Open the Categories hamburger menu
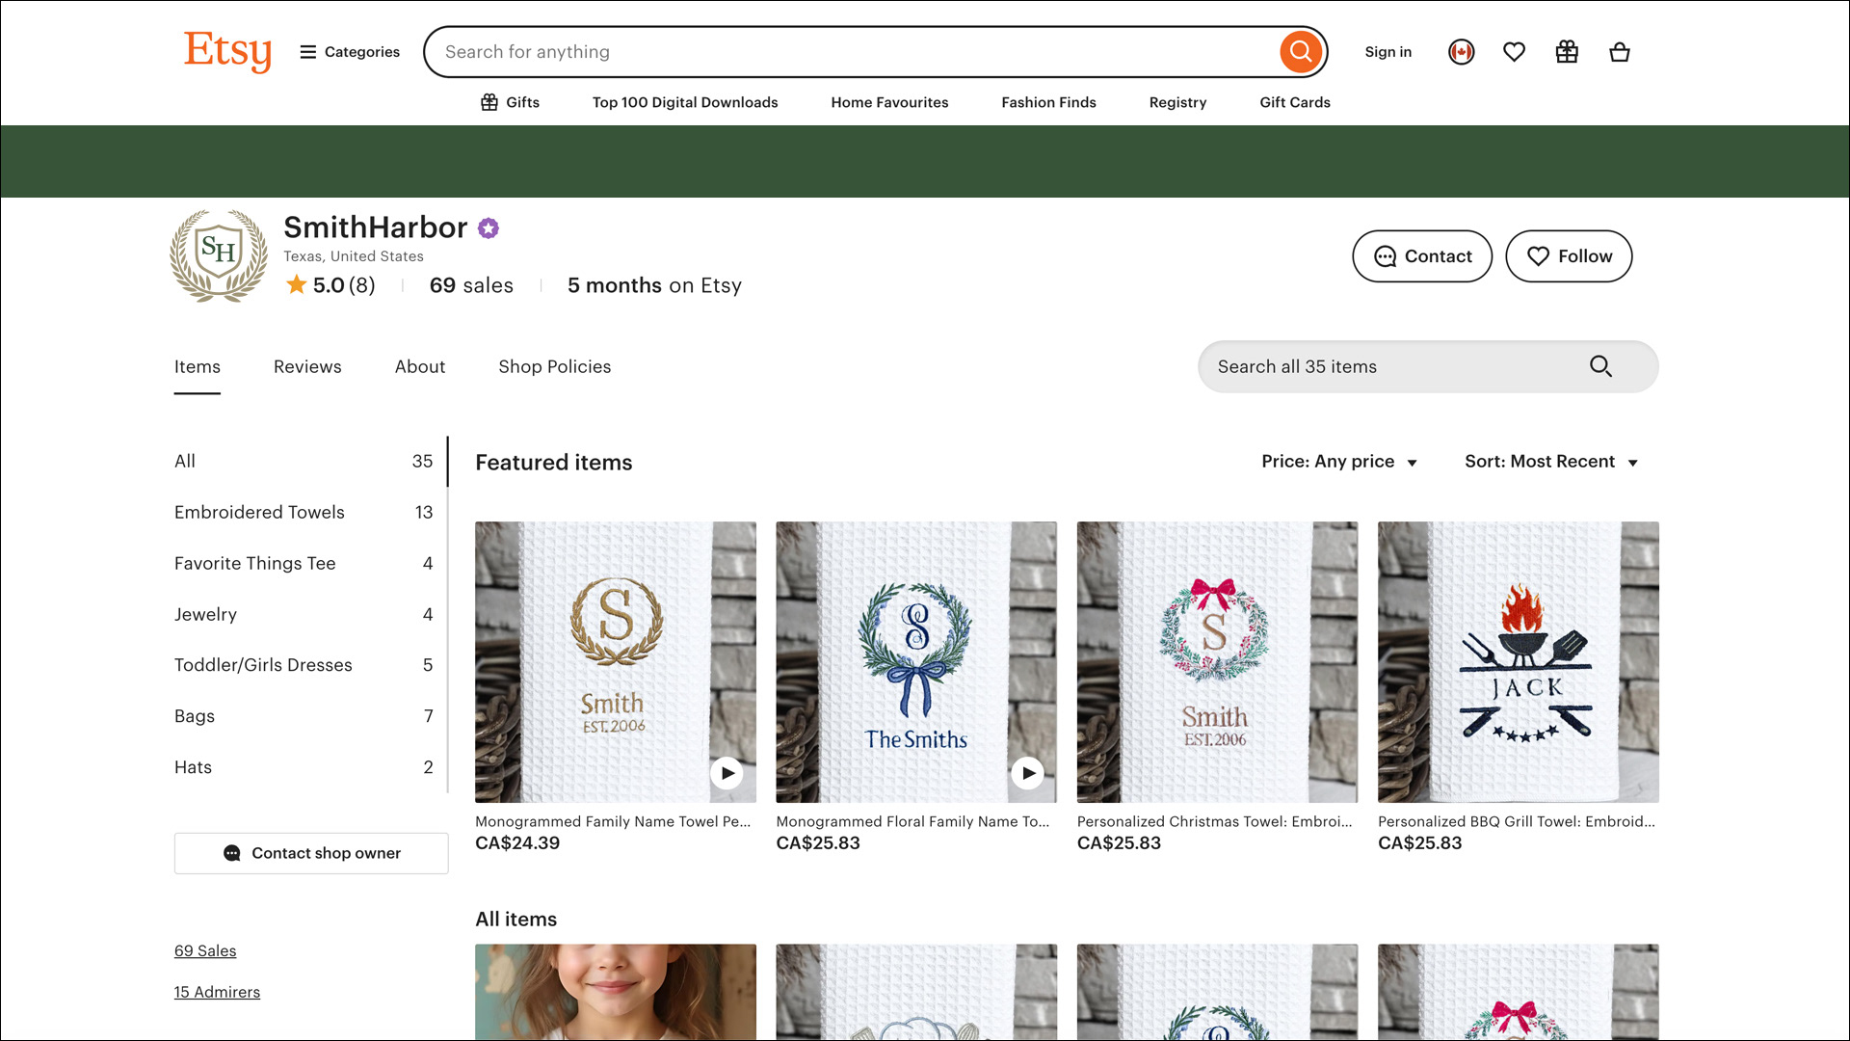This screenshot has width=1850, height=1041. pyautogui.click(x=350, y=52)
